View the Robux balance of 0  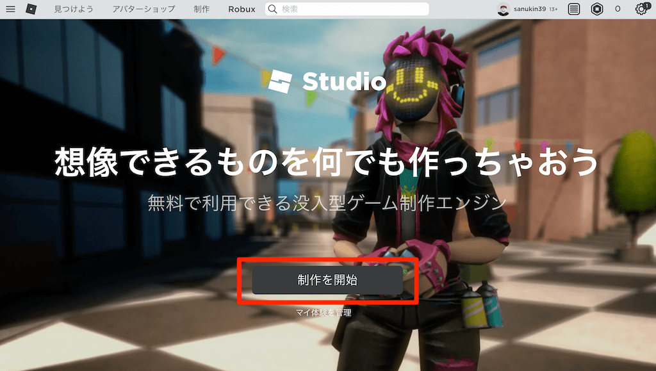(x=618, y=9)
